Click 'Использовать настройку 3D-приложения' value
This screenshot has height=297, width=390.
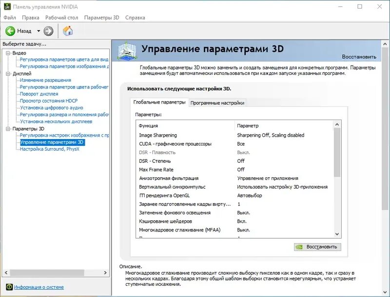282,187
